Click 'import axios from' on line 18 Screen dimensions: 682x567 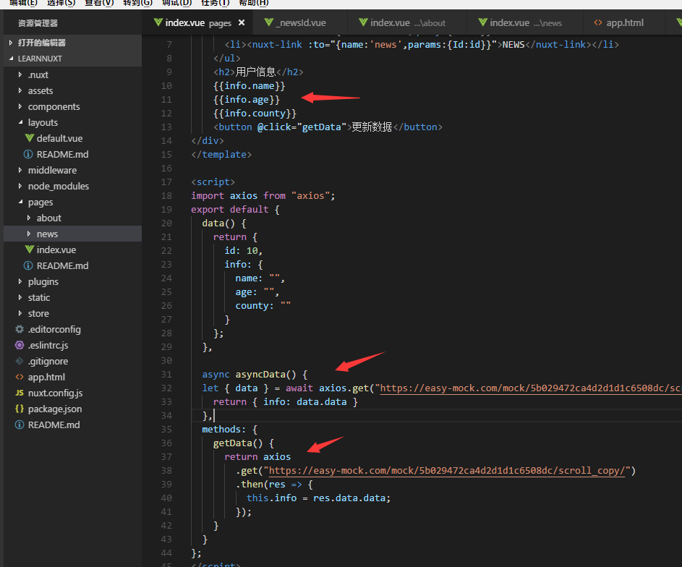point(239,196)
